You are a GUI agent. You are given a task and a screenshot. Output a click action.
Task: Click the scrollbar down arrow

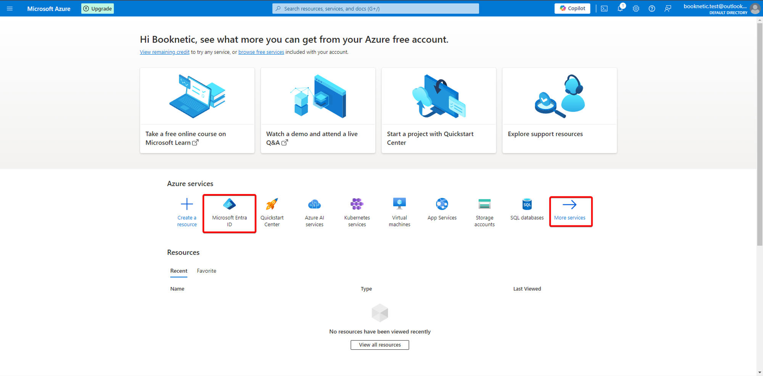pyautogui.click(x=760, y=372)
